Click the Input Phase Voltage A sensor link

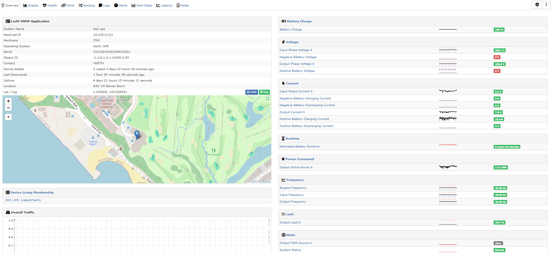pos(296,50)
